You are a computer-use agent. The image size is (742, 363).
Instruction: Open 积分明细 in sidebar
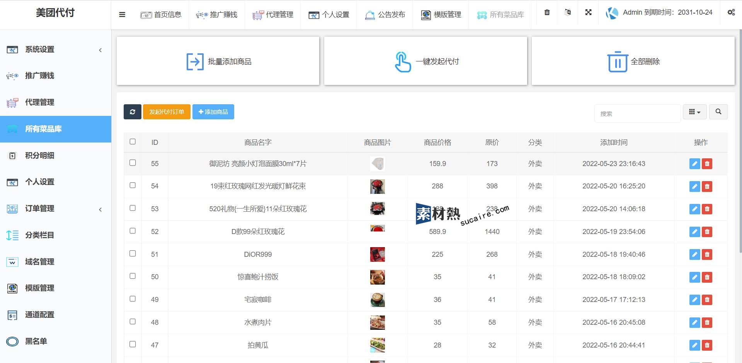56,156
